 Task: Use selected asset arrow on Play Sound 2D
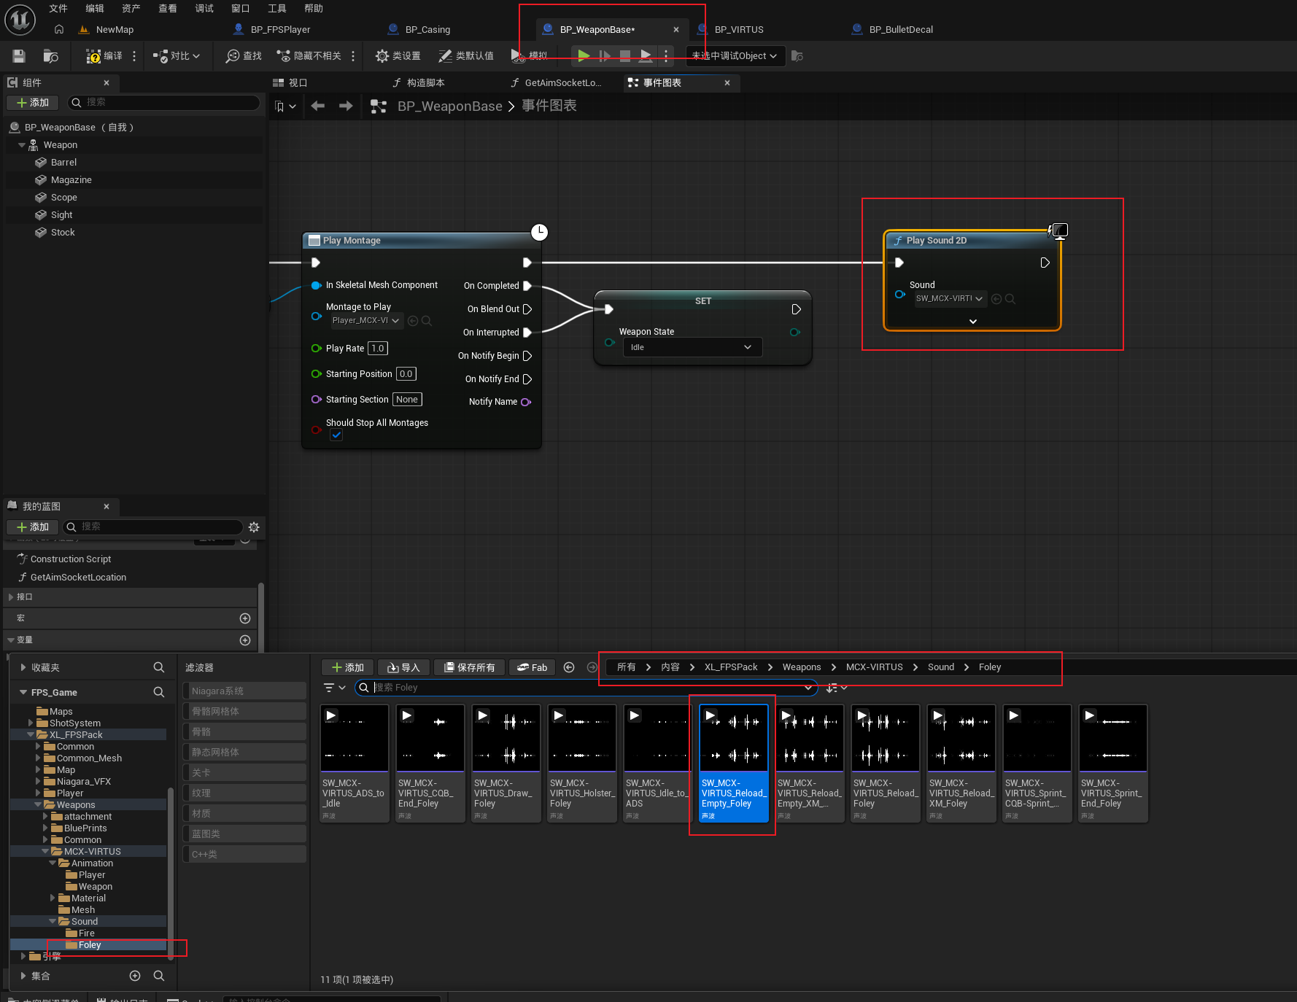click(x=996, y=299)
